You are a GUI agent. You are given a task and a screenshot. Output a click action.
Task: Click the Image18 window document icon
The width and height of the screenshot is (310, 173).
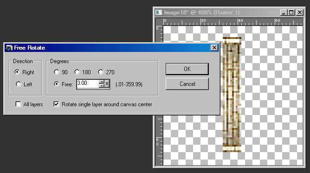point(159,13)
